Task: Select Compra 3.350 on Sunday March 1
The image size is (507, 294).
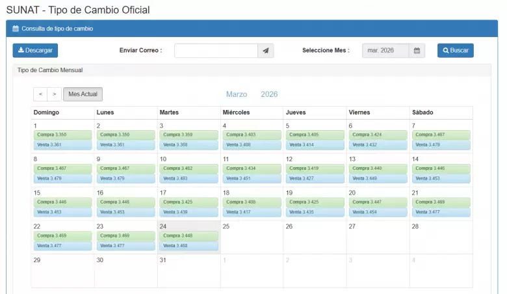Action: point(62,135)
